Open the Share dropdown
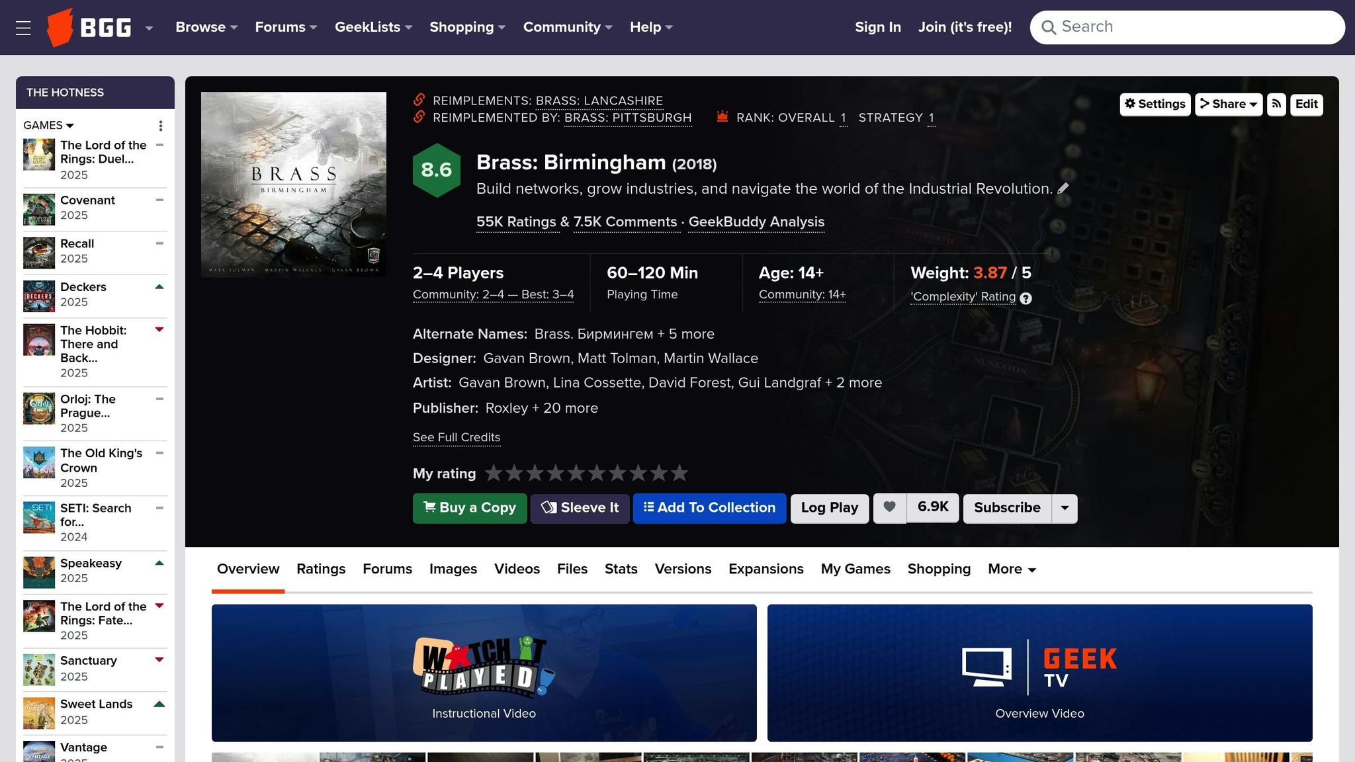Screen dimensions: 1355x762 coord(1229,104)
